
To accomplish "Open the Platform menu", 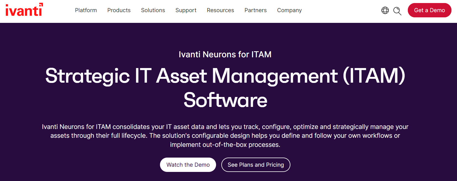I will tap(86, 10).
